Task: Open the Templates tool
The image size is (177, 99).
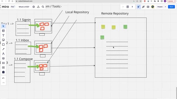Action: (3, 31)
